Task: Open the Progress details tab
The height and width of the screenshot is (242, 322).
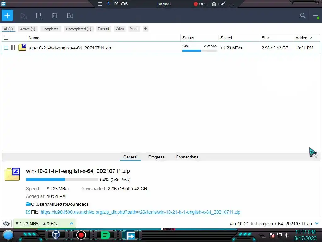Action: [157, 157]
